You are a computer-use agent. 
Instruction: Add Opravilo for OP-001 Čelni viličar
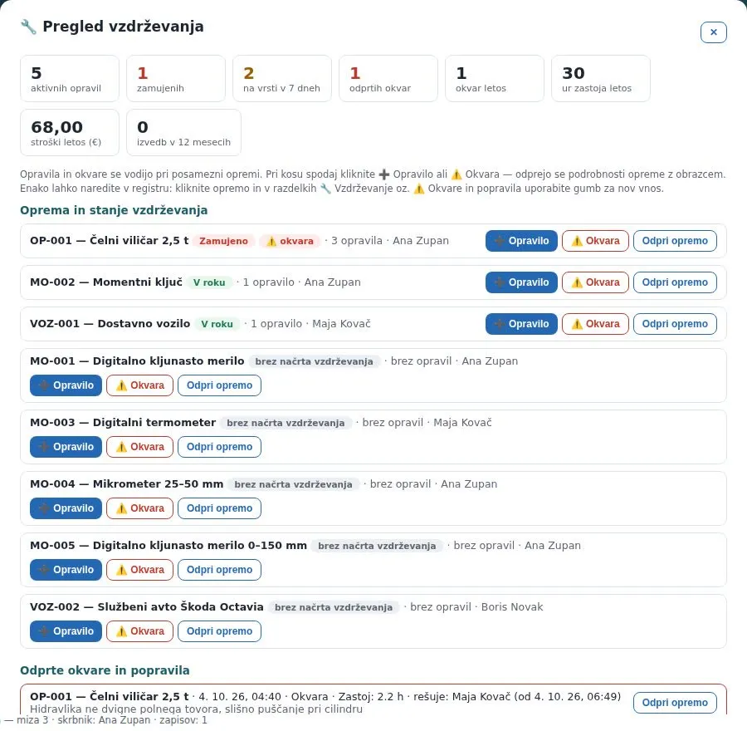click(521, 241)
